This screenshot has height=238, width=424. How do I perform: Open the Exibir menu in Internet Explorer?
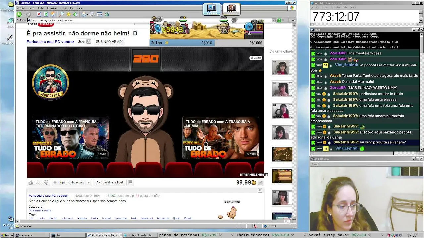click(x=41, y=8)
